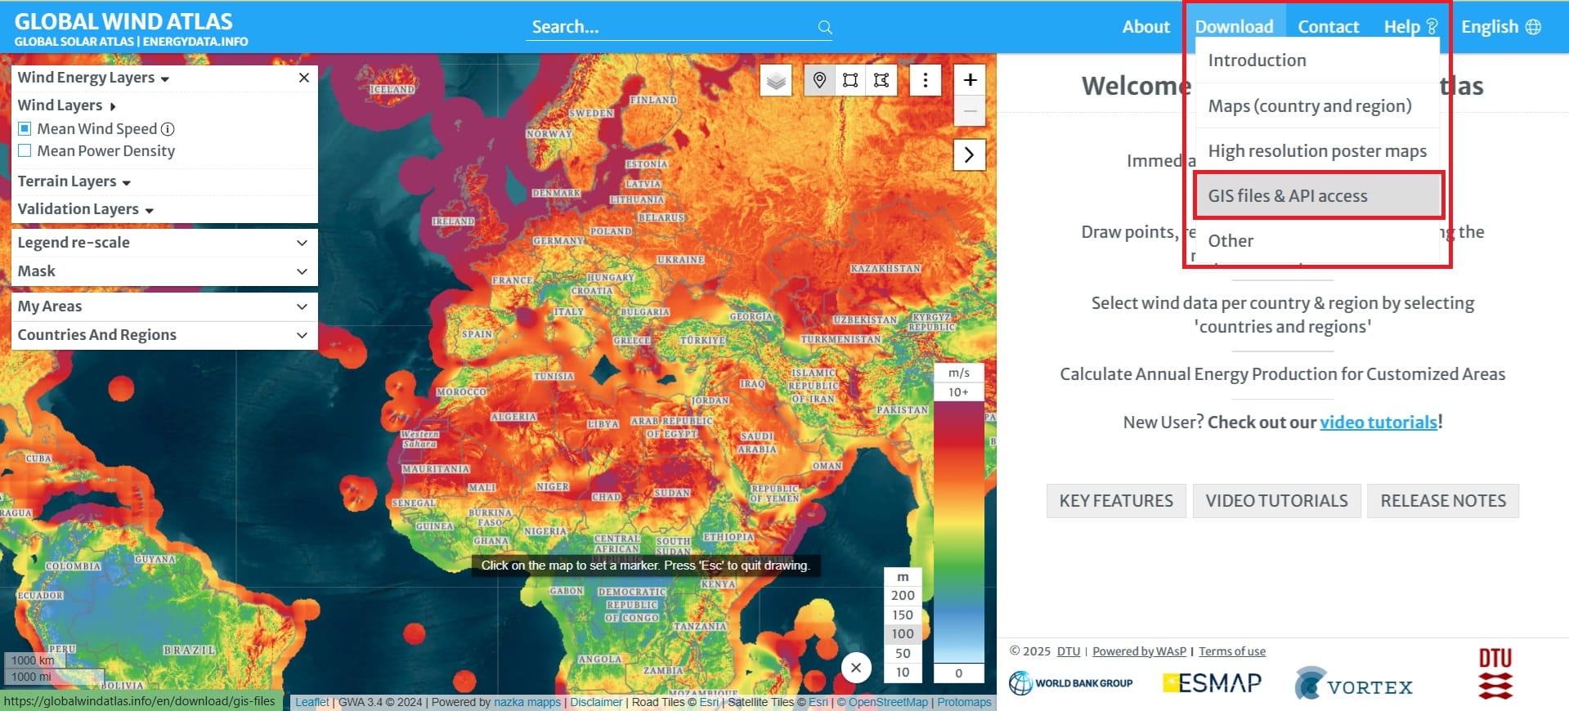Open the nazka mapps attribution link
Image resolution: width=1569 pixels, height=711 pixels.
pos(527,702)
